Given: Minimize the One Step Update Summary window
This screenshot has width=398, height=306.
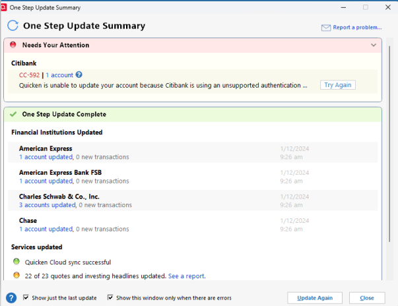Looking at the screenshot, I should (x=343, y=8).
